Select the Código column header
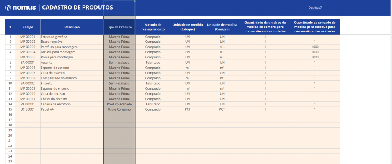 pyautogui.click(x=28, y=27)
